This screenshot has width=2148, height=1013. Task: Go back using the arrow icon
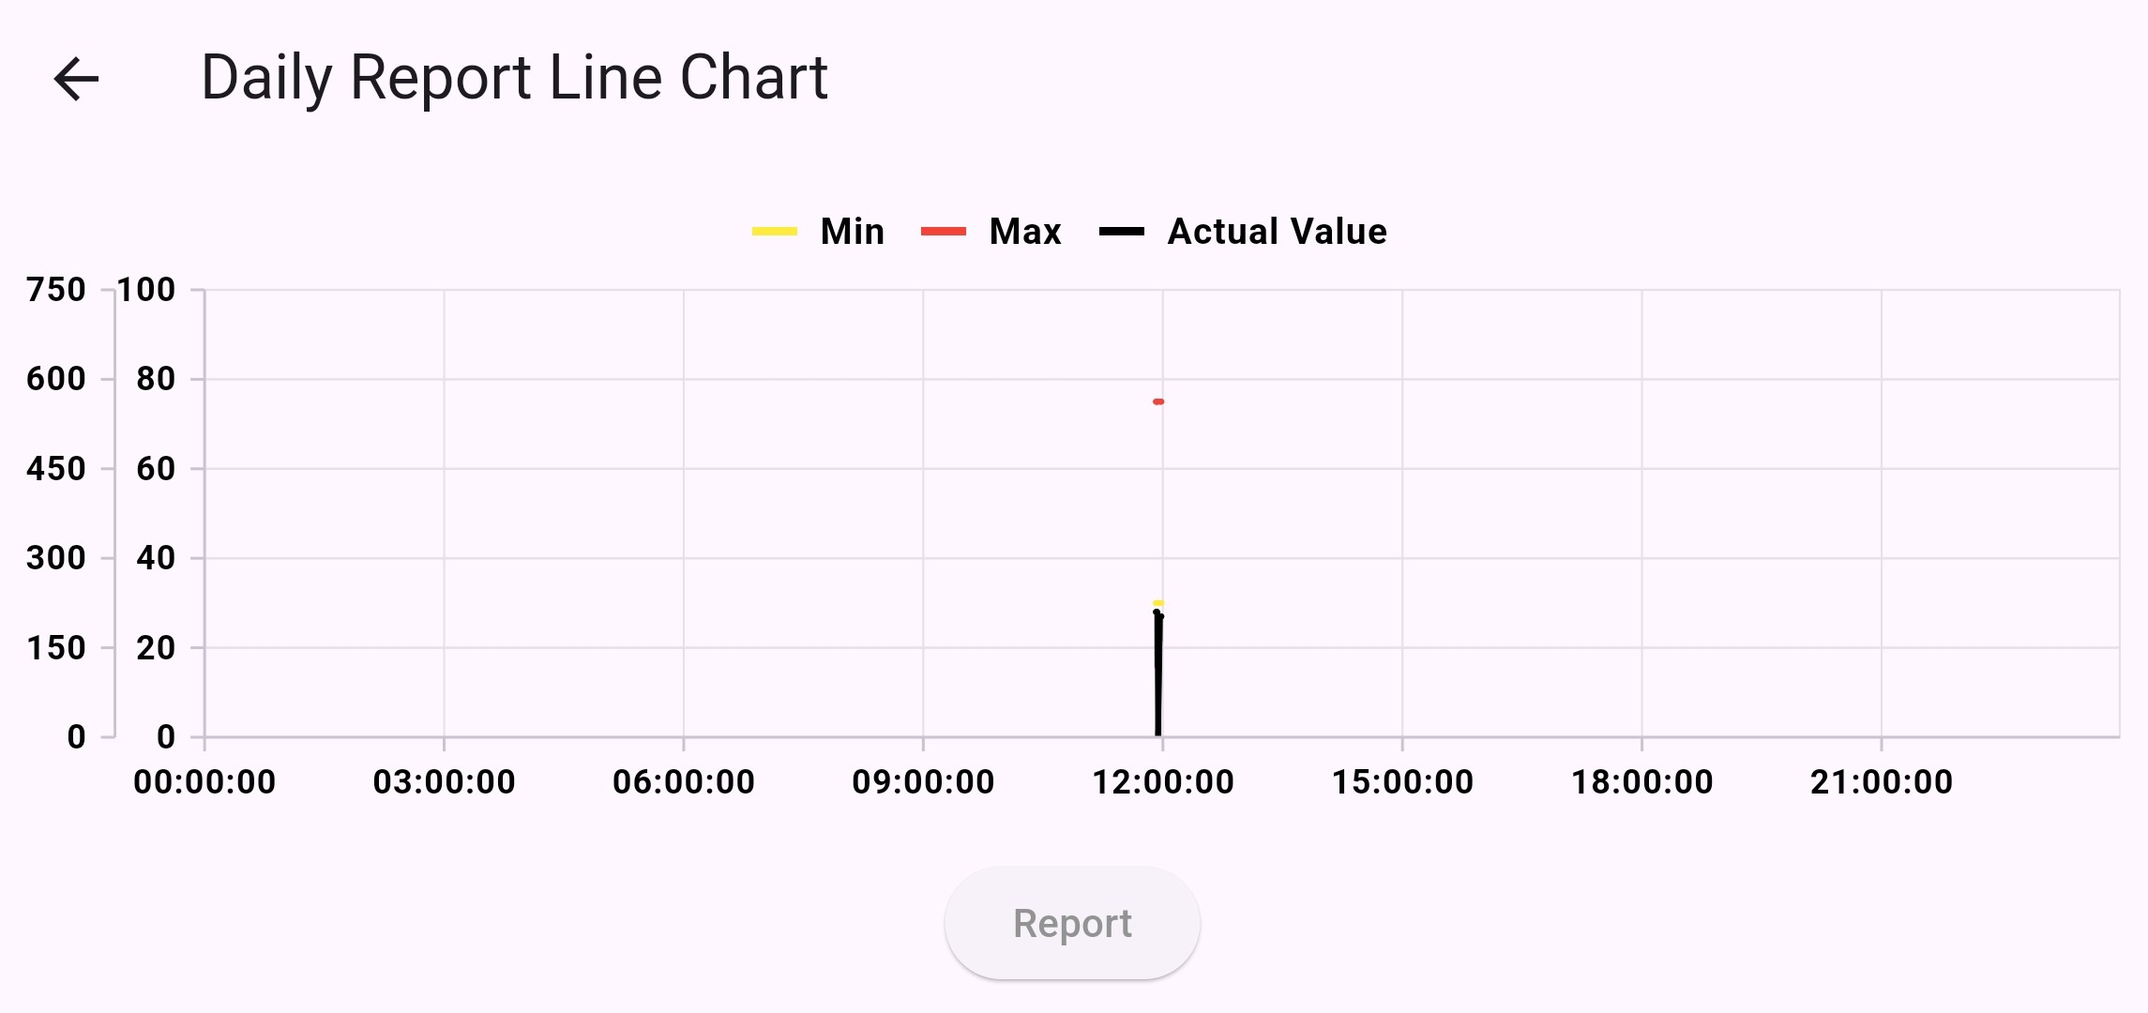76,79
